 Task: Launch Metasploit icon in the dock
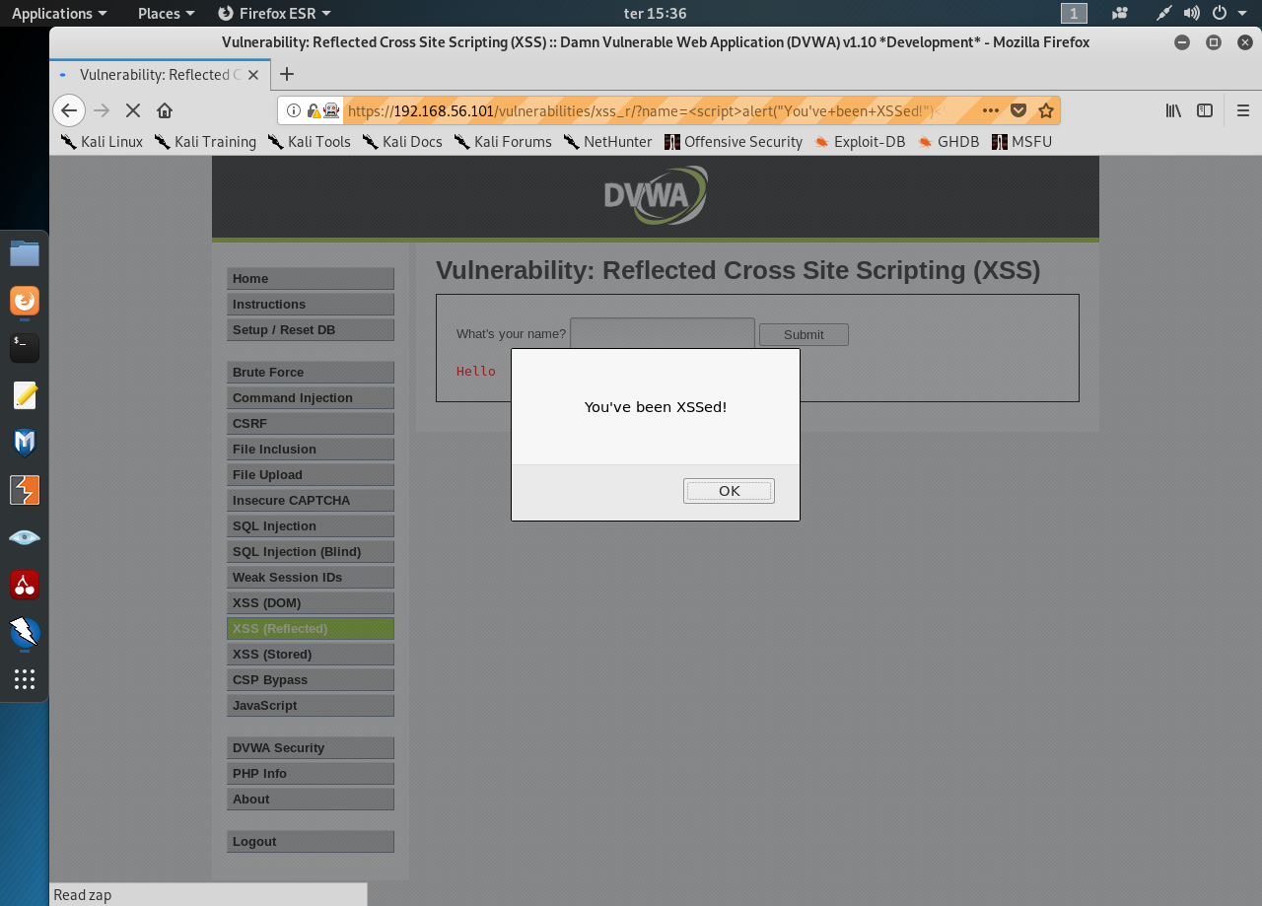pyautogui.click(x=25, y=443)
